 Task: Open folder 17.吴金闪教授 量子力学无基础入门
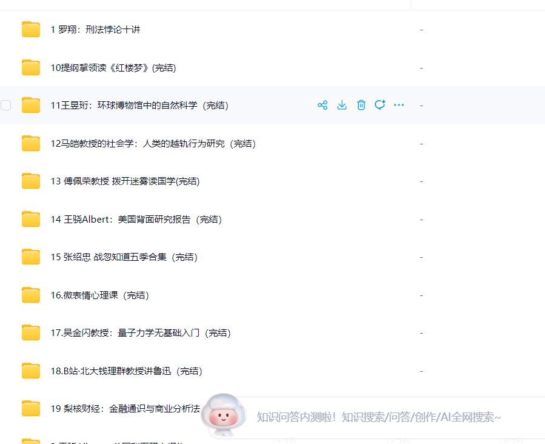141,333
